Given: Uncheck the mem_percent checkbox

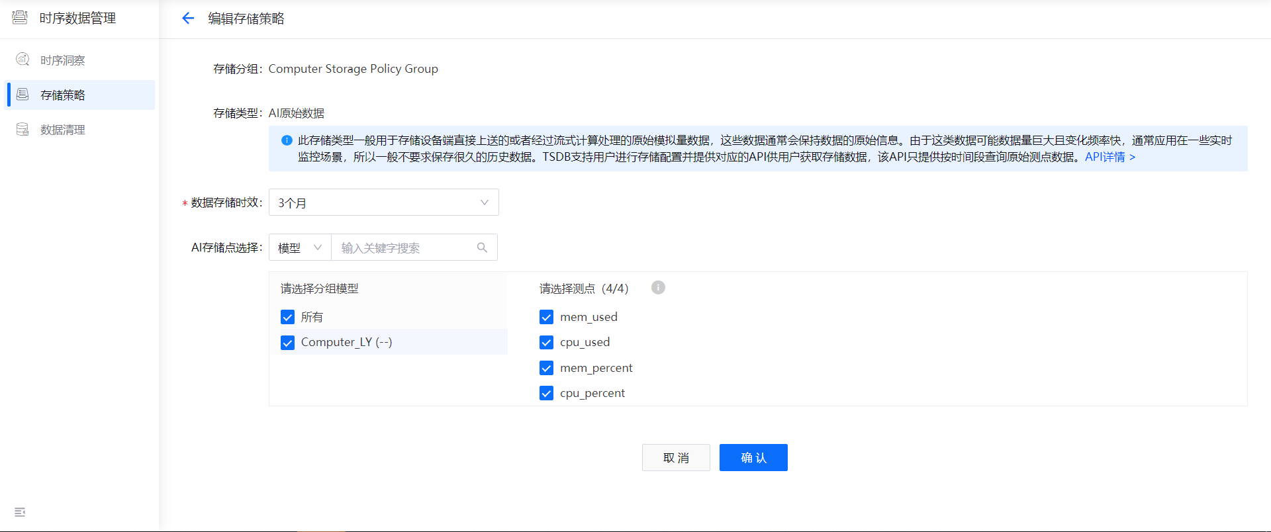Looking at the screenshot, I should pyautogui.click(x=546, y=368).
